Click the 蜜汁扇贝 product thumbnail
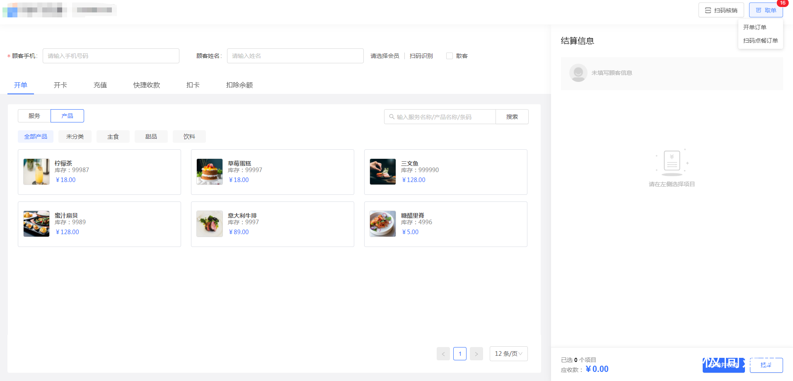This screenshot has width=793, height=381. pyautogui.click(x=36, y=224)
